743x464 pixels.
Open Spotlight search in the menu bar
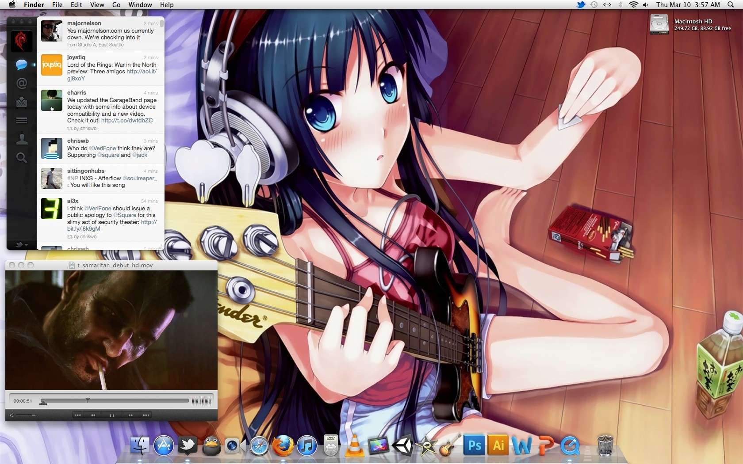[x=731, y=5]
